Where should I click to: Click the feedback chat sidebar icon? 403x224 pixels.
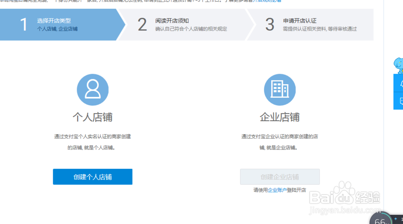(x=399, y=101)
